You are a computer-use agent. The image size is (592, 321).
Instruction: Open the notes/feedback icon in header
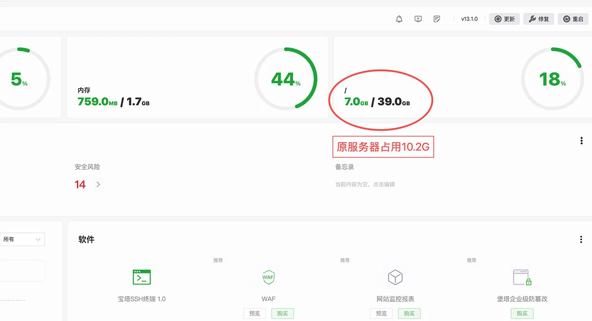click(437, 19)
